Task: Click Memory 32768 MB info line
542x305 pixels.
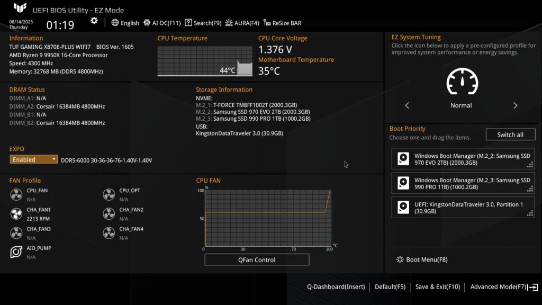Action: [x=56, y=71]
